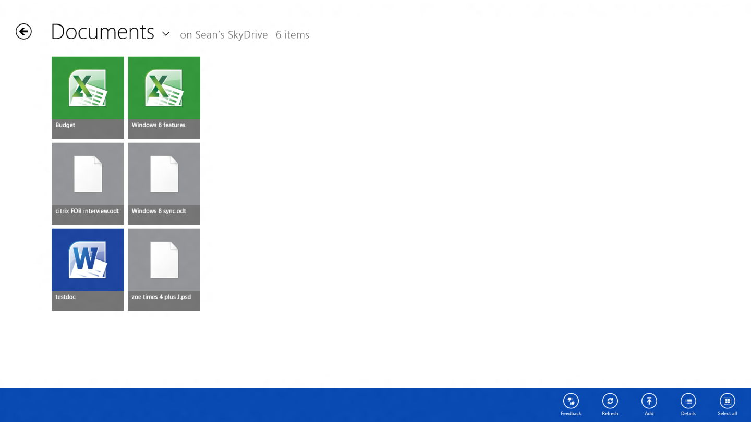Refresh the Documents folder list
The height and width of the screenshot is (422, 751).
(610, 401)
